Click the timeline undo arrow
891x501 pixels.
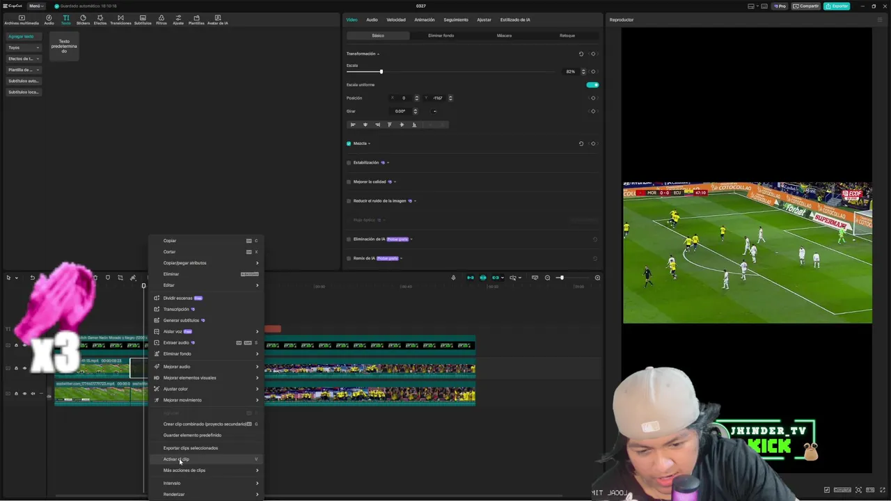coord(32,278)
